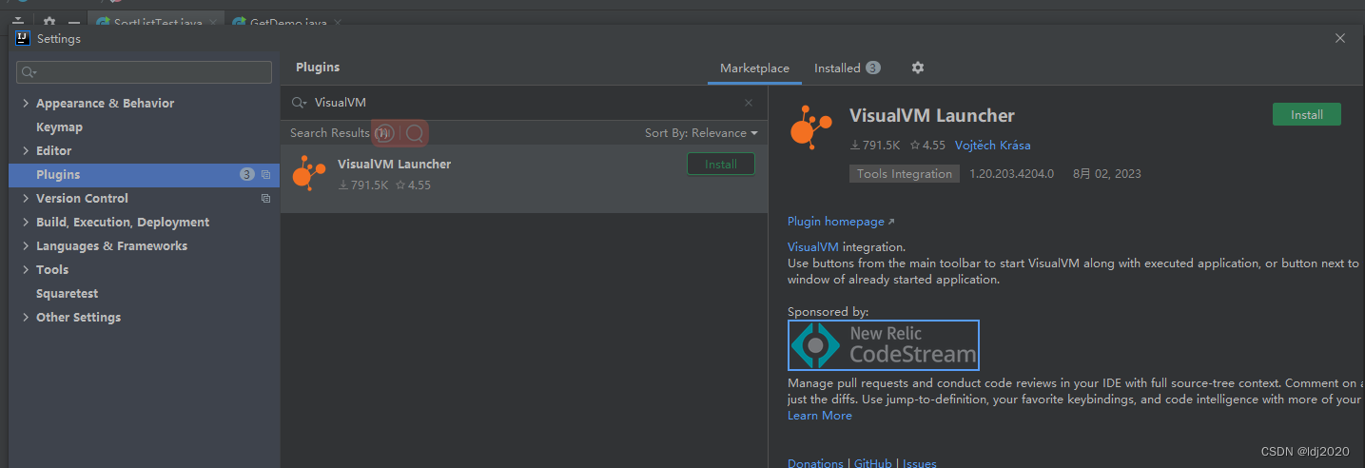Open the Vojtěch Krása vendor link
Viewport: 1365px width, 468px height.
pos(992,146)
